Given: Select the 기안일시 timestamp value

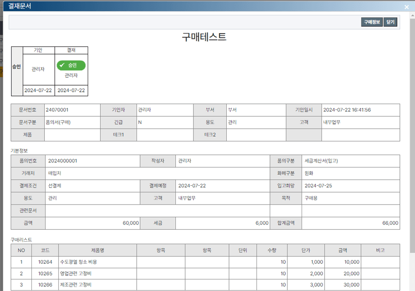Looking at the screenshot, I should 347,110.
